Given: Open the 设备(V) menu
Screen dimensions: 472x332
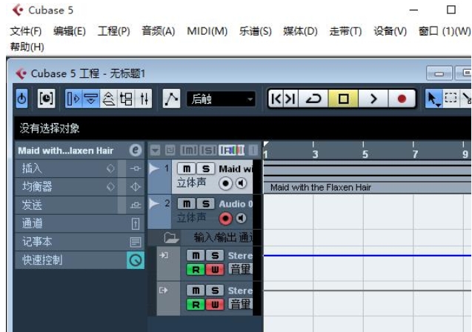Looking at the screenshot, I should coord(390,31).
